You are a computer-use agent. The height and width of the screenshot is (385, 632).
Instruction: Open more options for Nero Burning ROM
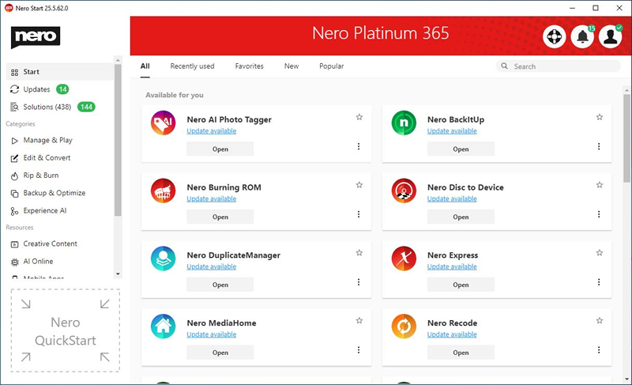pos(359,214)
